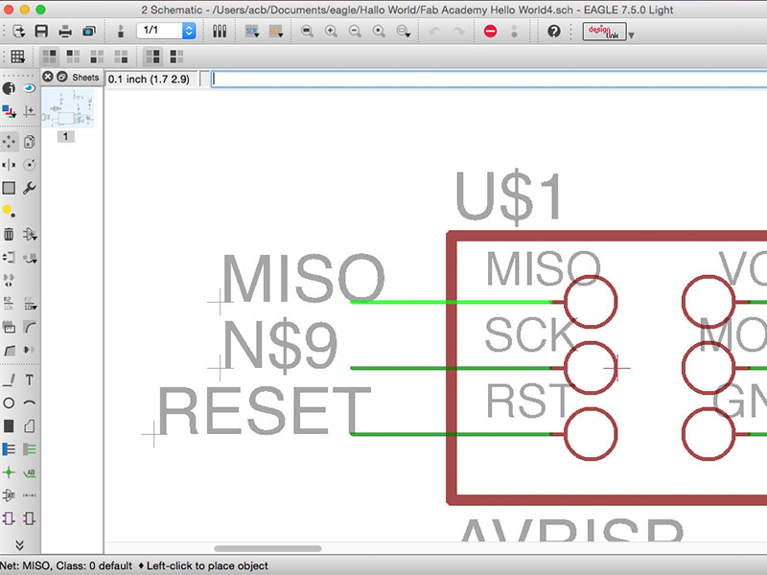Click the Redo arrow
767x575 pixels.
458,32
